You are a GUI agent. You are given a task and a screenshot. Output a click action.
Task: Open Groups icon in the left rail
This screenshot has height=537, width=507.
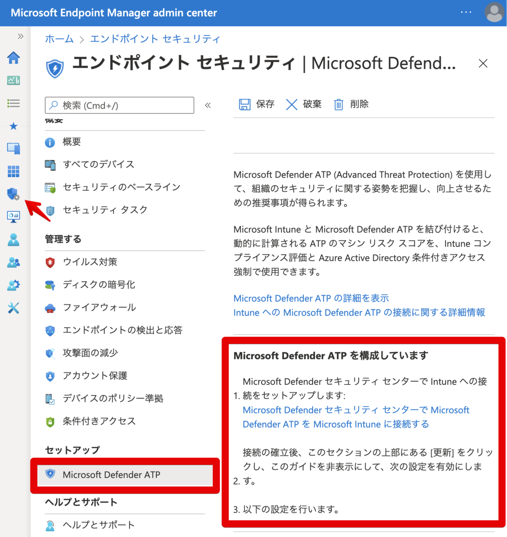coord(13,263)
